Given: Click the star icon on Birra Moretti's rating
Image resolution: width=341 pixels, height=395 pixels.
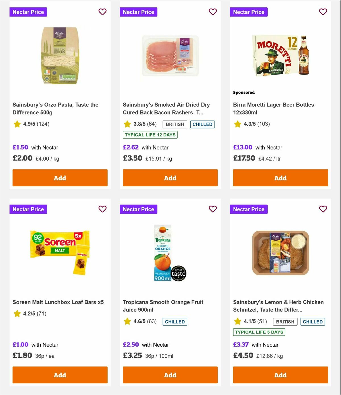Looking at the screenshot, I should [237, 124].
